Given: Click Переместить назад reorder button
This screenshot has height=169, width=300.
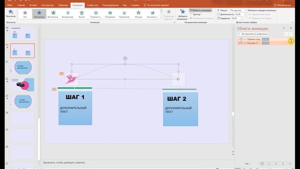Looking at the screenshot, I should [260, 15].
